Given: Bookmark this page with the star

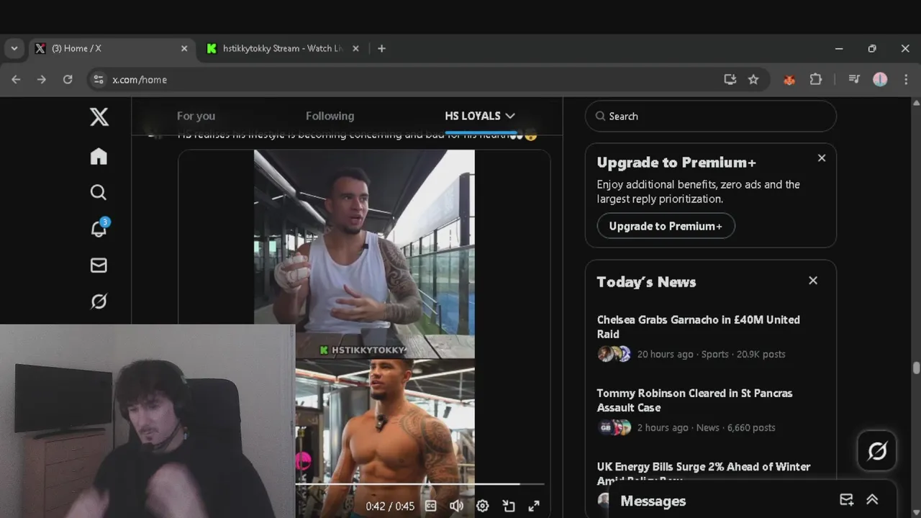Looking at the screenshot, I should click(x=753, y=79).
